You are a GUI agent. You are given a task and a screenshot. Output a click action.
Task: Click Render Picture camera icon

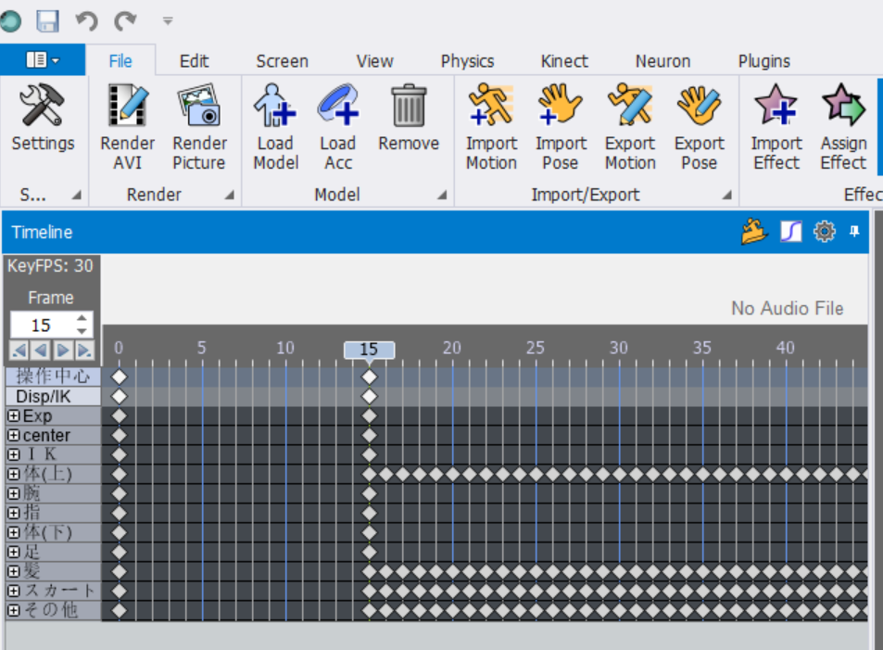point(199,105)
